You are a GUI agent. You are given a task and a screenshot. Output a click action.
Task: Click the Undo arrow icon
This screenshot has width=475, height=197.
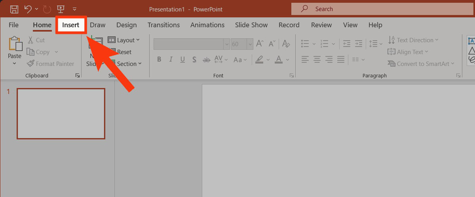click(x=27, y=9)
